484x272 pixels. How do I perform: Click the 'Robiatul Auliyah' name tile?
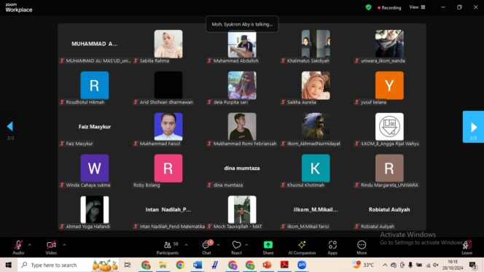click(x=389, y=209)
